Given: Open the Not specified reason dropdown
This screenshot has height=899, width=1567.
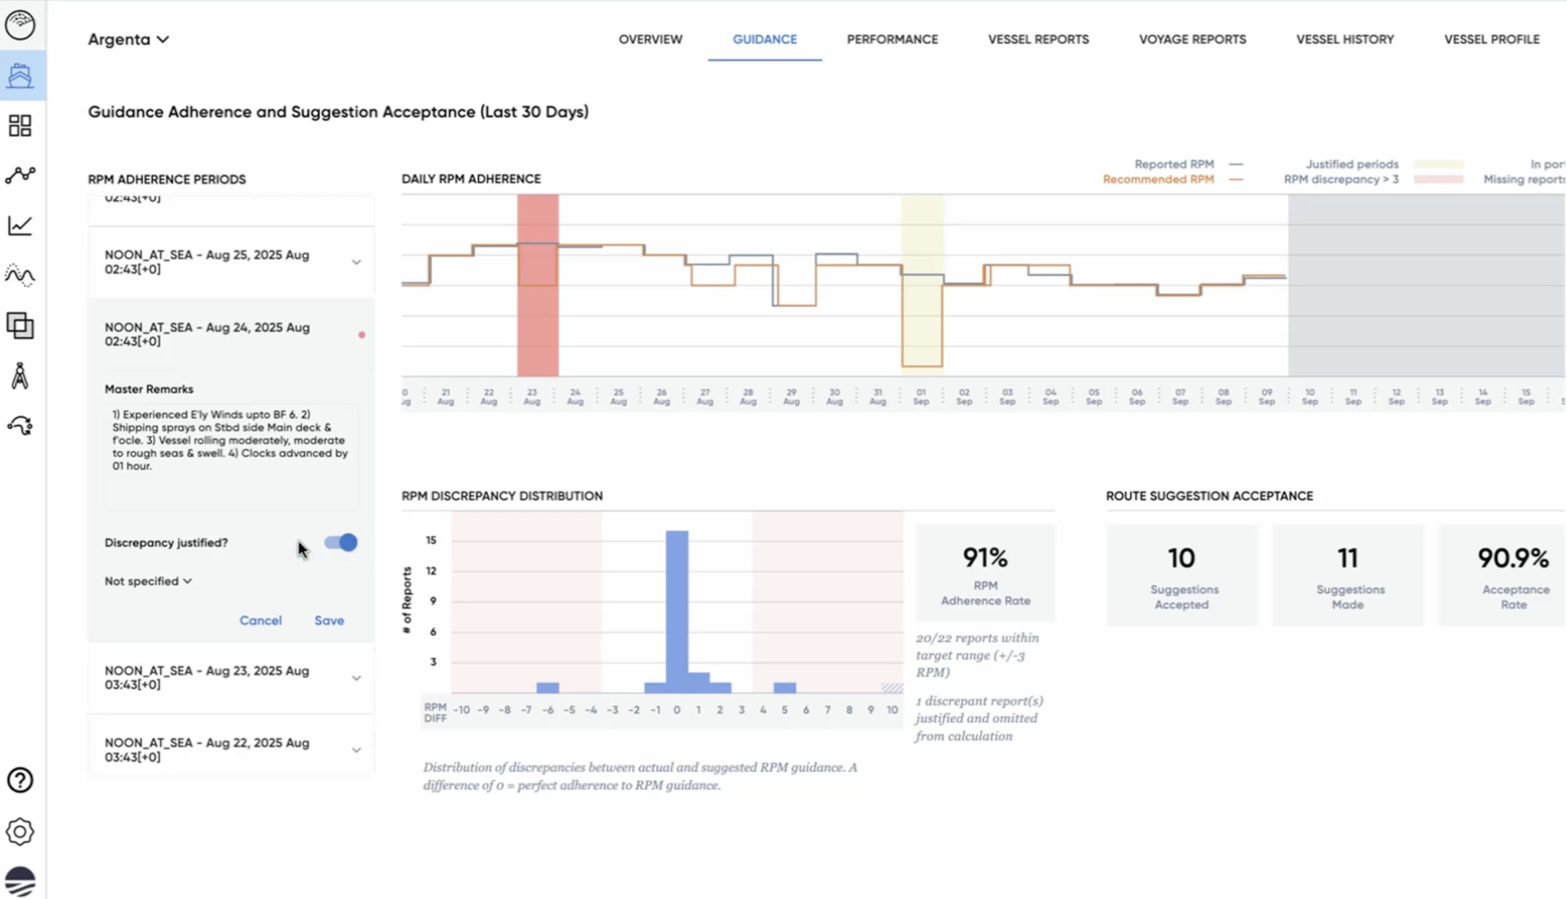Looking at the screenshot, I should (x=148, y=581).
